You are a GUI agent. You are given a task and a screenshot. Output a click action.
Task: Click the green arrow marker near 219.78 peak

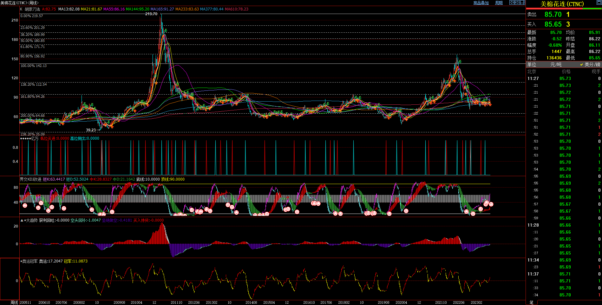click(166, 31)
